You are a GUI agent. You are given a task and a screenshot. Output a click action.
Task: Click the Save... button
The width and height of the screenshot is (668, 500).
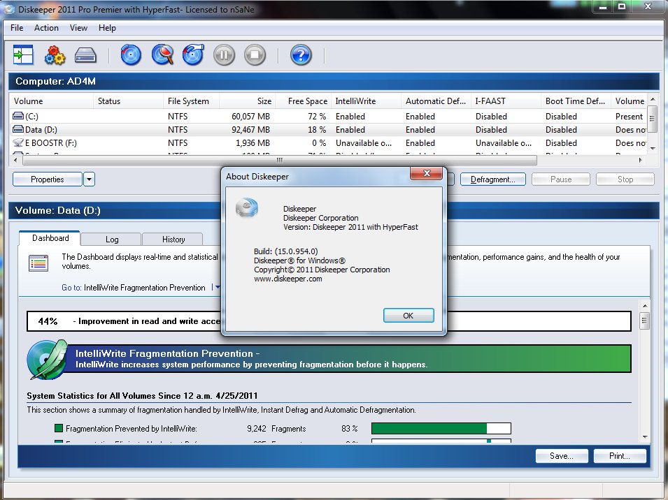[562, 456]
